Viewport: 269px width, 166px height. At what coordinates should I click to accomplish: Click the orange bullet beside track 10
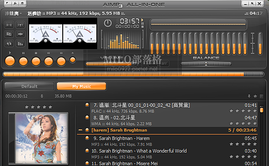tap(87, 150)
